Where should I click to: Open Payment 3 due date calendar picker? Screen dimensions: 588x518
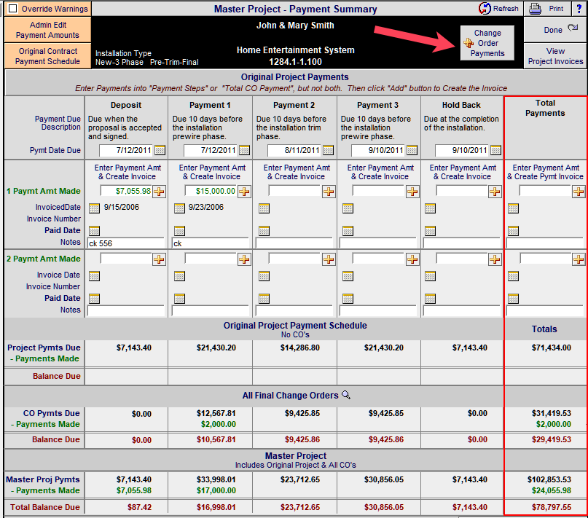[412, 150]
